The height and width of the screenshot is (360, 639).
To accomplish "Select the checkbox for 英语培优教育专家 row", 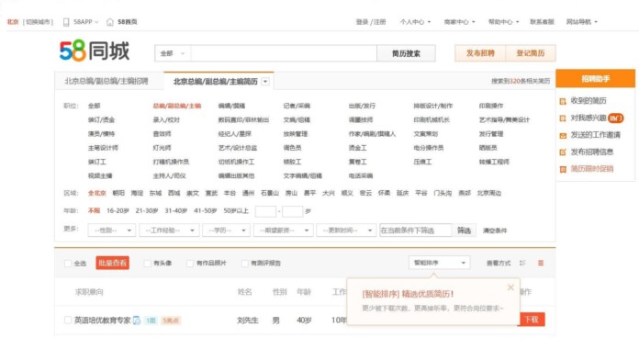I will point(68,320).
